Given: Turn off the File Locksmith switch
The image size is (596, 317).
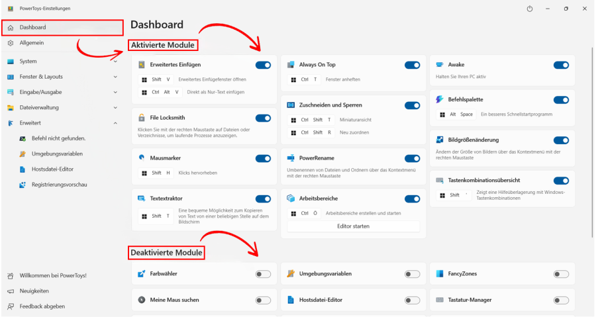Looking at the screenshot, I should (x=263, y=118).
